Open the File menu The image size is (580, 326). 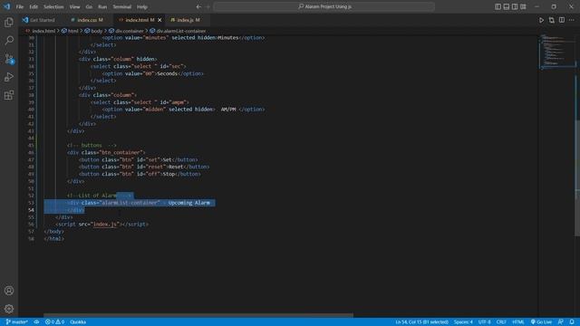click(x=20, y=6)
